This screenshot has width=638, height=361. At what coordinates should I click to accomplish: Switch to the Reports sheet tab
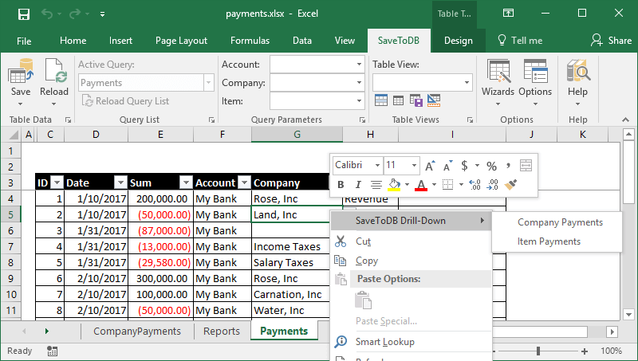coord(222,332)
